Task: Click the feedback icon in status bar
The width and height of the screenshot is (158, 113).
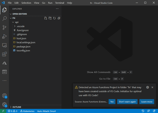Action: click(x=148, y=111)
